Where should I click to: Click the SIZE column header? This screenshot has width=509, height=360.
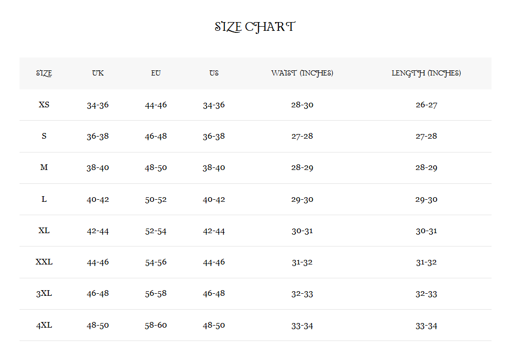pyautogui.click(x=44, y=73)
